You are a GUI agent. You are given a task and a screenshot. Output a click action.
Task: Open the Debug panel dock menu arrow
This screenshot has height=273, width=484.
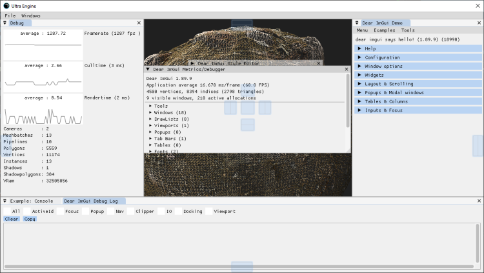click(5, 23)
